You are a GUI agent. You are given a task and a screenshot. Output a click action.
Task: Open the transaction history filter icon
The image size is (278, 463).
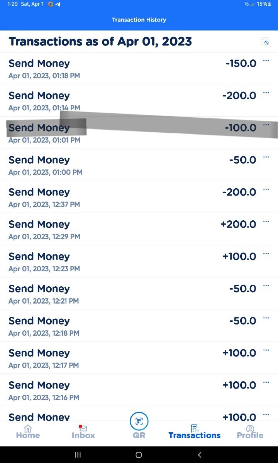tap(264, 41)
